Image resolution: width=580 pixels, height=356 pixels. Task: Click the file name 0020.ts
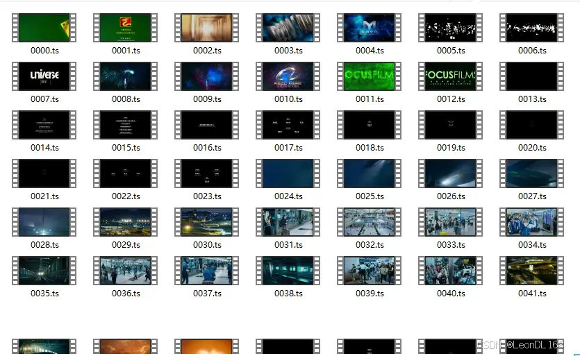532,148
